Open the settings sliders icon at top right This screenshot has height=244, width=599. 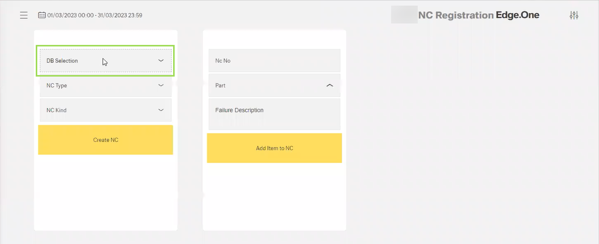(574, 15)
